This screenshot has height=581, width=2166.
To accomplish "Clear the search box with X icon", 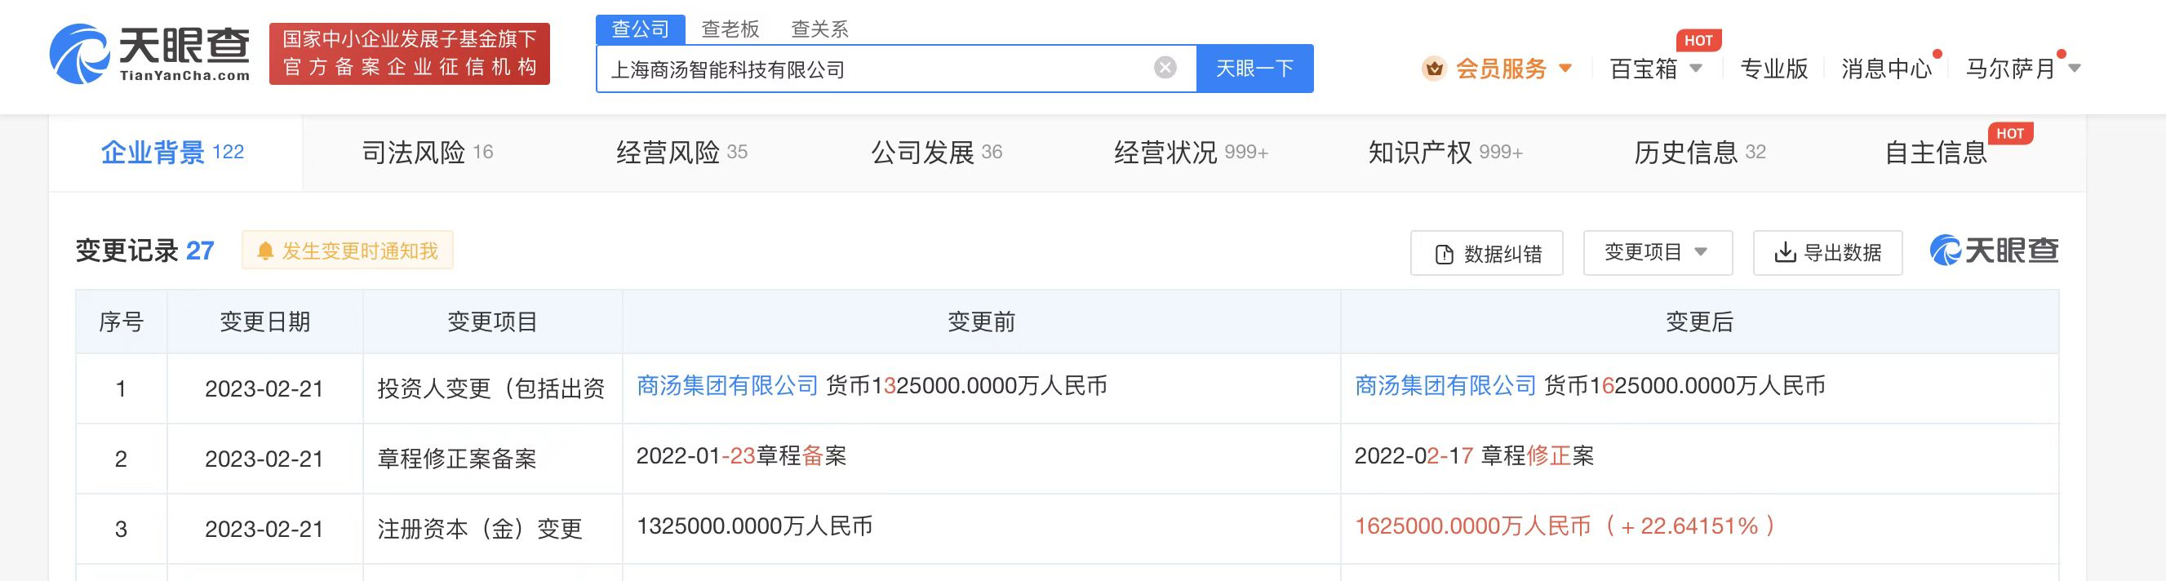I will click(1165, 68).
